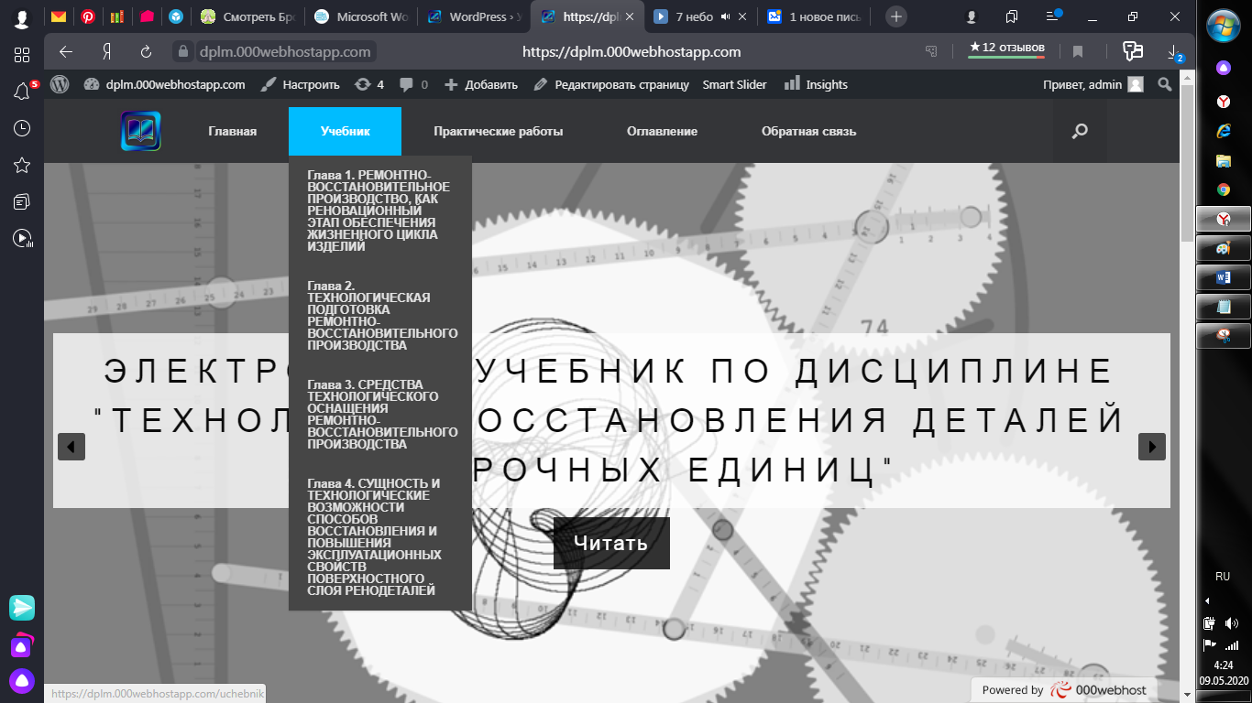The width and height of the screenshot is (1252, 703).
Task: Open submenu Глава 2. ТЕХНОЛОГИЧЕСКАЯ ПОДГОТОВКА
Action: tap(380, 316)
